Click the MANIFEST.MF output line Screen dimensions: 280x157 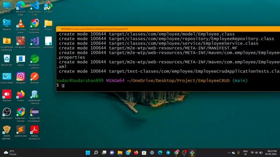pyautogui.click(x=148, y=48)
